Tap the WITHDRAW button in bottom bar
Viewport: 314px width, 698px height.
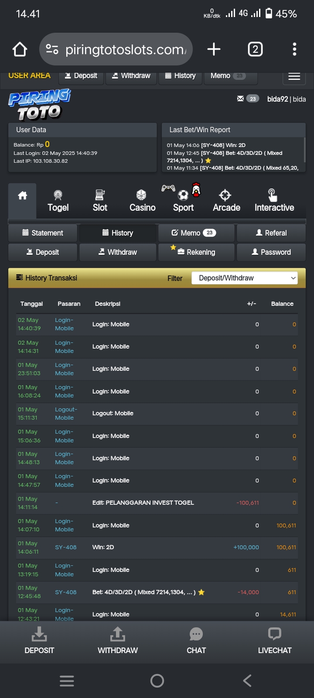tap(118, 641)
